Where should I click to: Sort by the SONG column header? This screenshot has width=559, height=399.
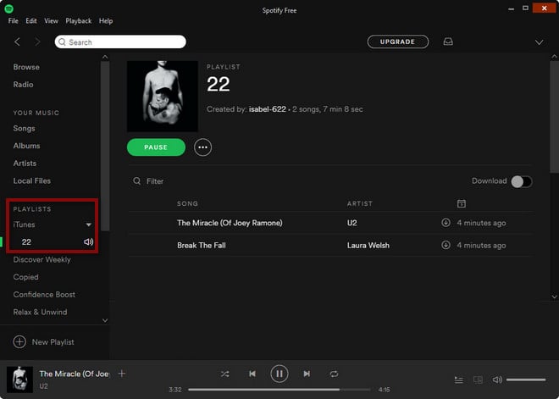point(187,203)
